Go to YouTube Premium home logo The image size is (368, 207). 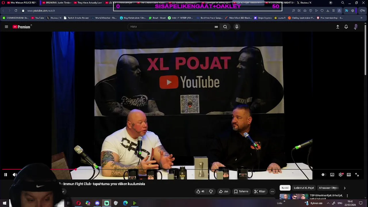pos(22,27)
